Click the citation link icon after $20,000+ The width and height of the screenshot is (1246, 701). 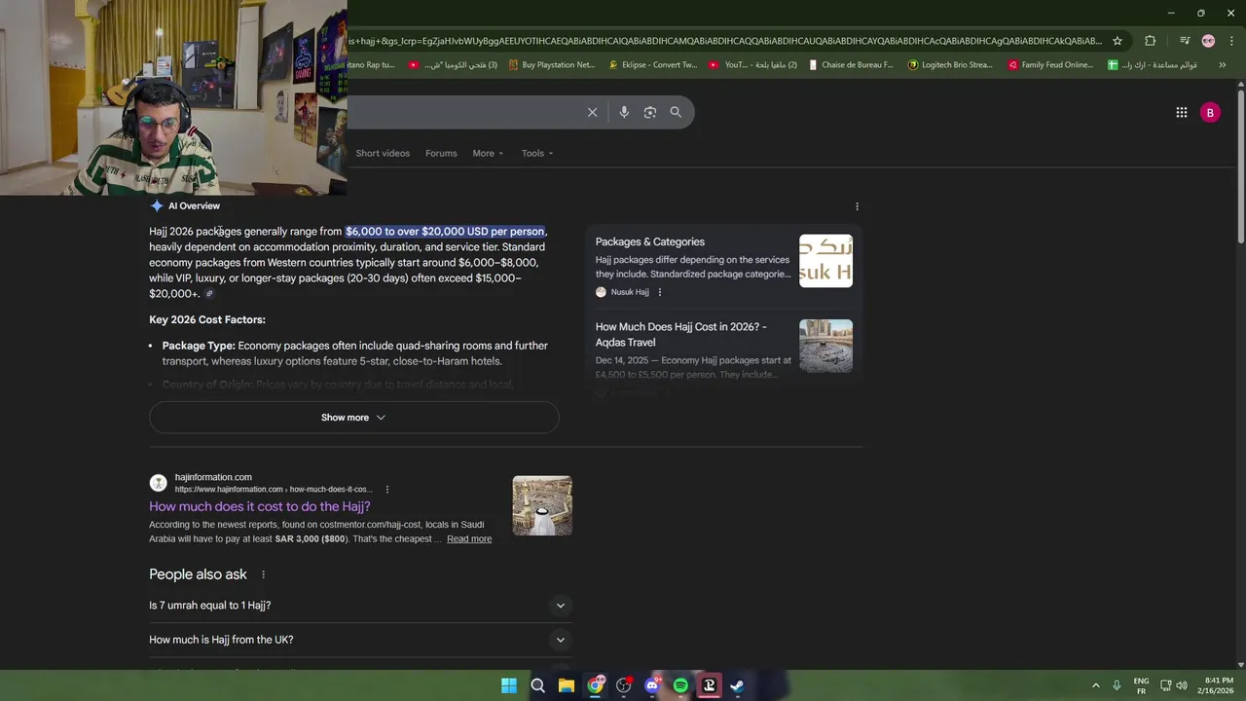pos(208,294)
